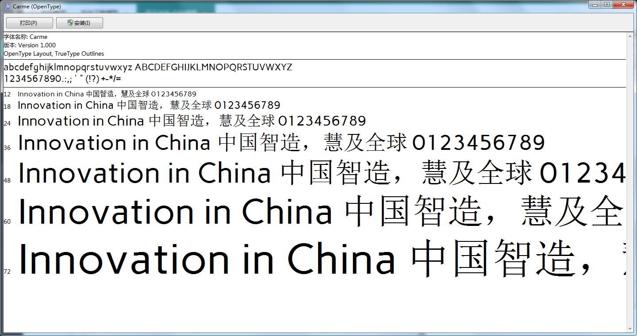Minimize the Carme font window
The height and width of the screenshot is (336, 637).
(595, 4)
